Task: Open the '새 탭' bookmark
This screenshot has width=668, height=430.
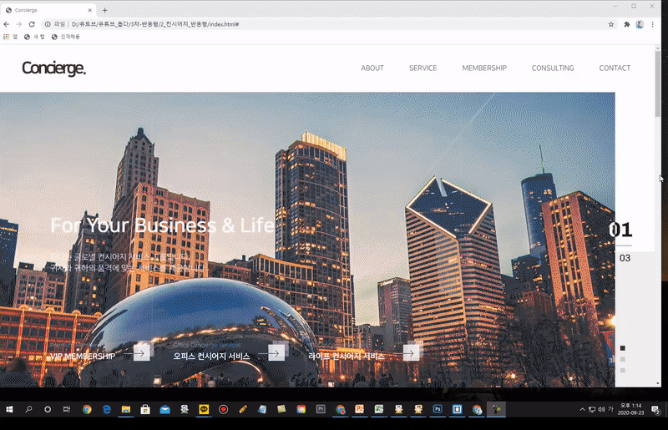Action: point(34,37)
